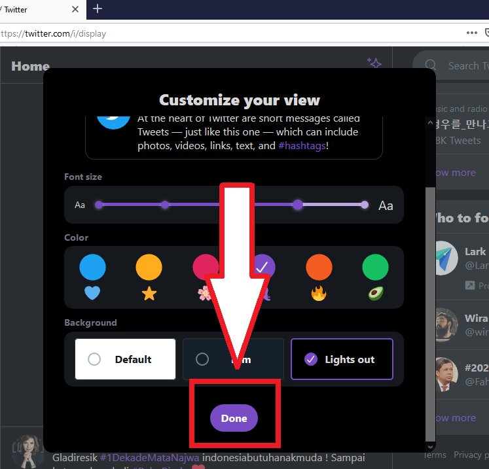Screen dimensions: 489x469
Task: Click the Color section label
Action: coord(76,237)
